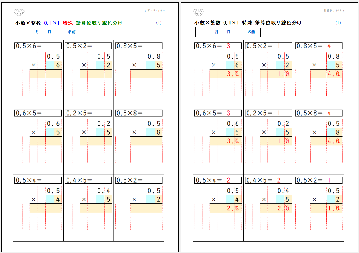Click the green 筆算位取り線色分け title text
359x253 pixels.
click(99, 23)
